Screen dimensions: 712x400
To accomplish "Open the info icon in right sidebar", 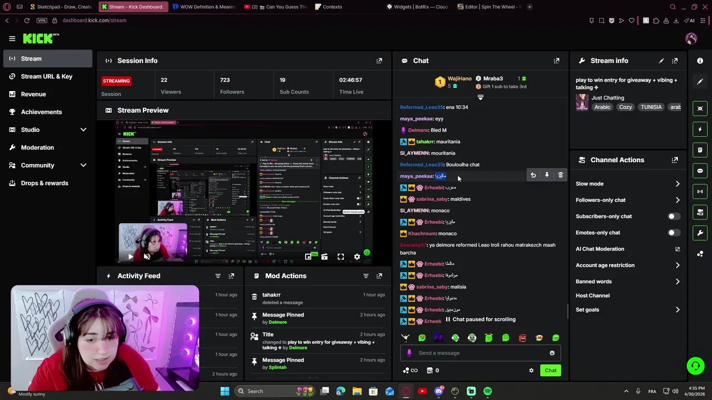I will (x=700, y=61).
